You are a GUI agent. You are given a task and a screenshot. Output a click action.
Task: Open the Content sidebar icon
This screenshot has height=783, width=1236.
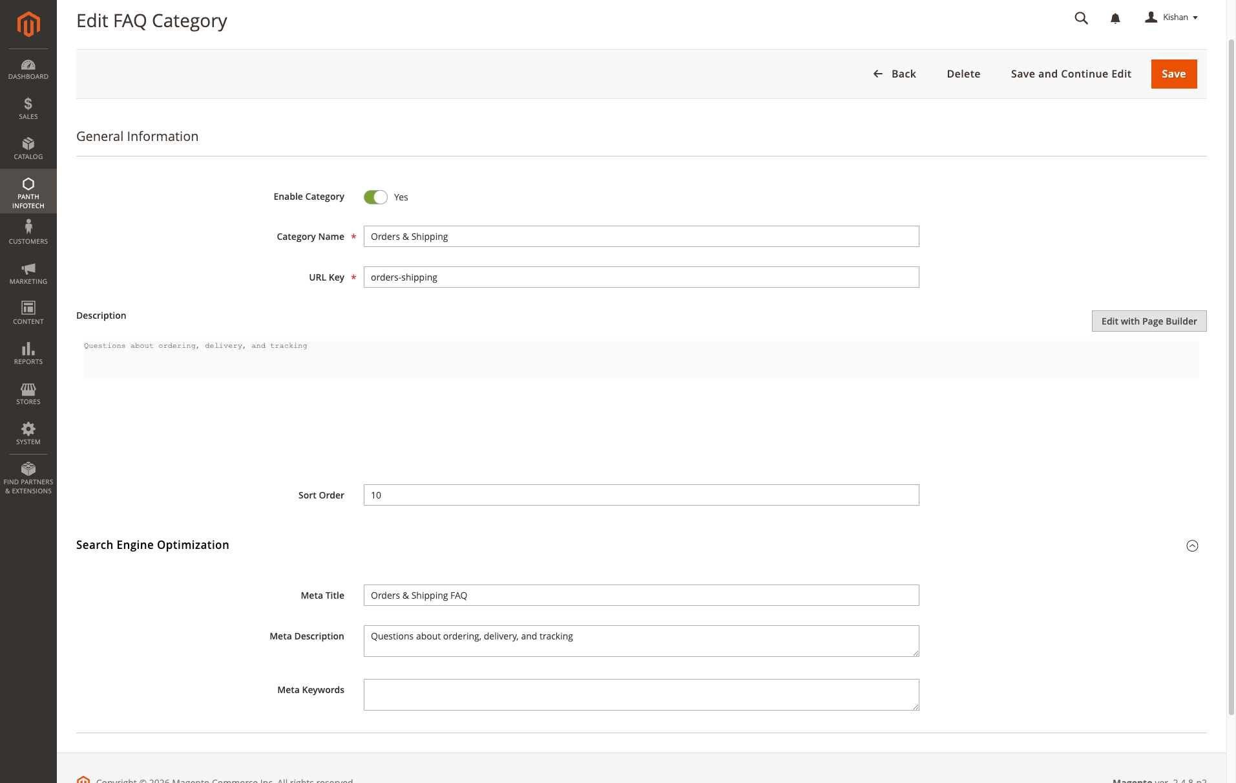[28, 310]
